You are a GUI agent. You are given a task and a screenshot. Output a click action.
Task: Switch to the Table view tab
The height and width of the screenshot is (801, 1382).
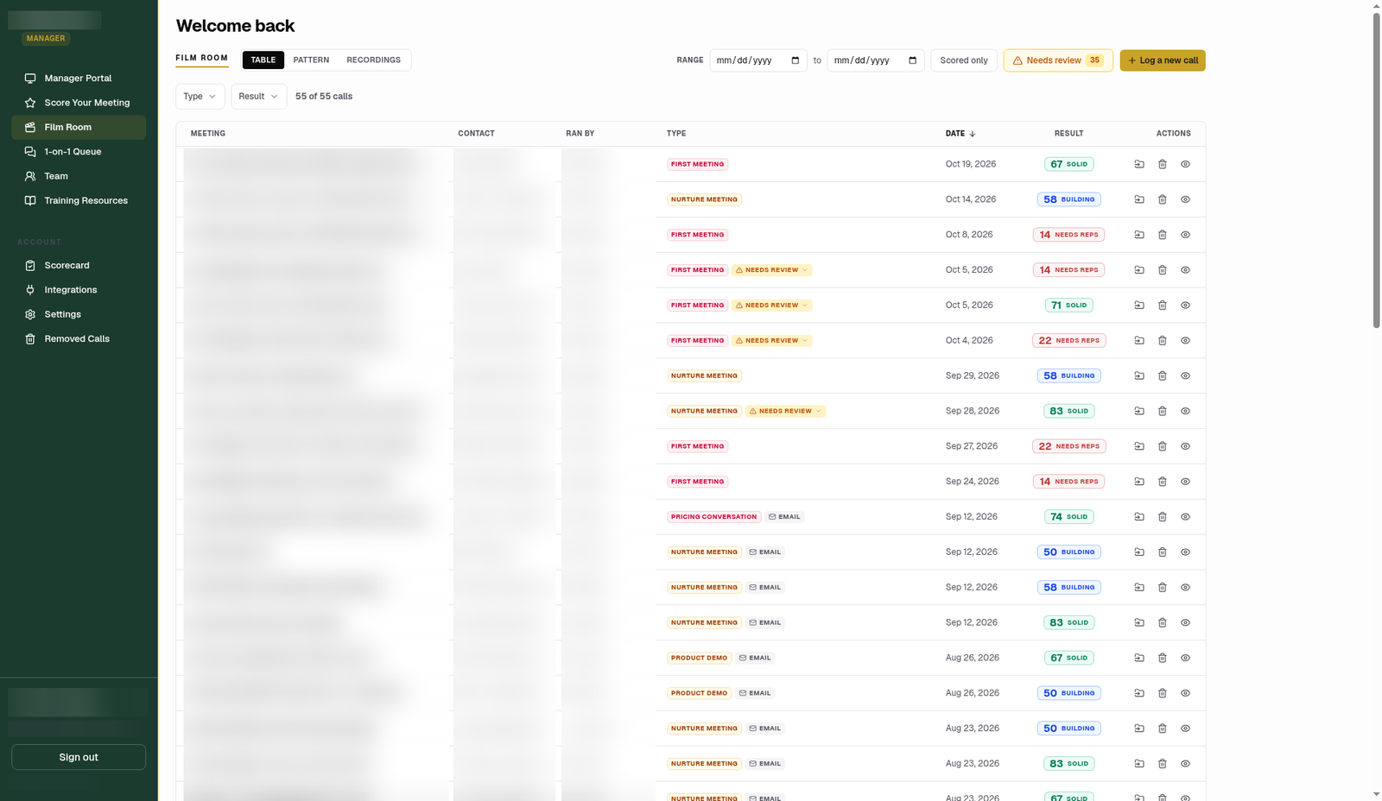click(x=263, y=60)
